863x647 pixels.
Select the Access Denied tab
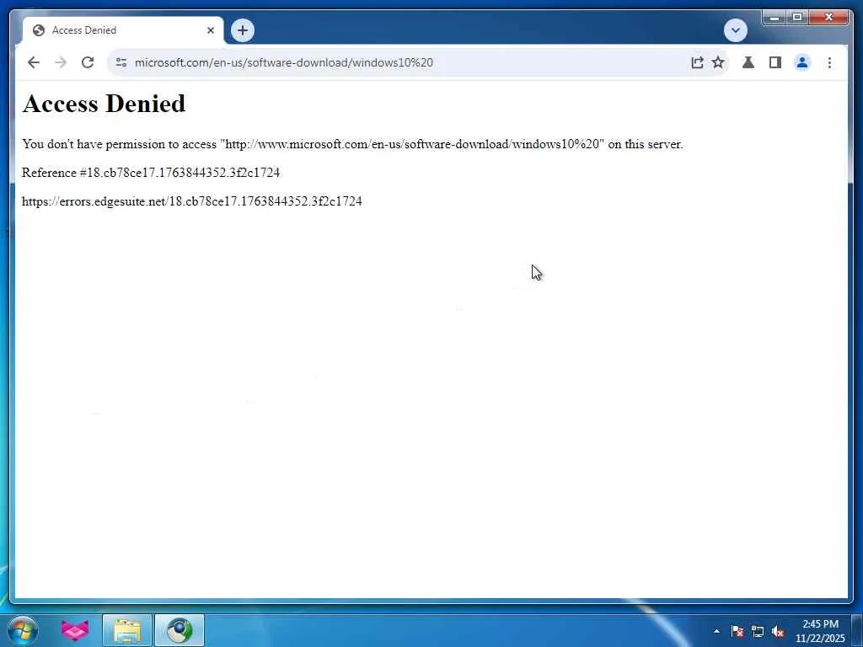[x=123, y=30]
